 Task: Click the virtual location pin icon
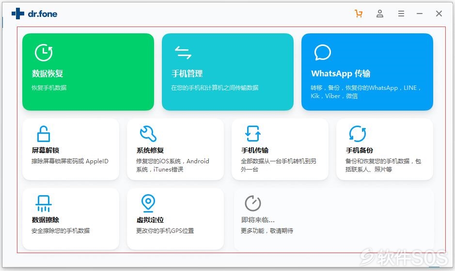[x=148, y=203]
